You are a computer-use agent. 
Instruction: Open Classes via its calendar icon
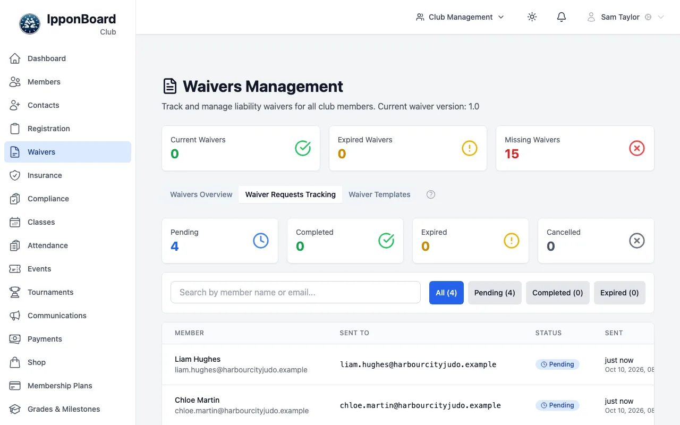(x=15, y=222)
